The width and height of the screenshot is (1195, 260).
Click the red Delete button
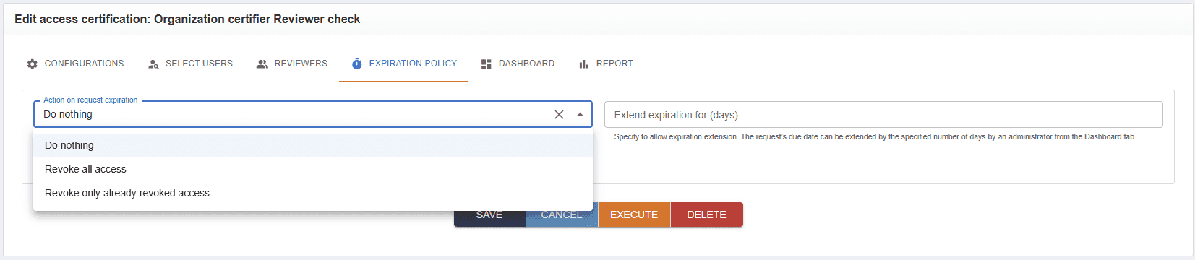point(706,214)
